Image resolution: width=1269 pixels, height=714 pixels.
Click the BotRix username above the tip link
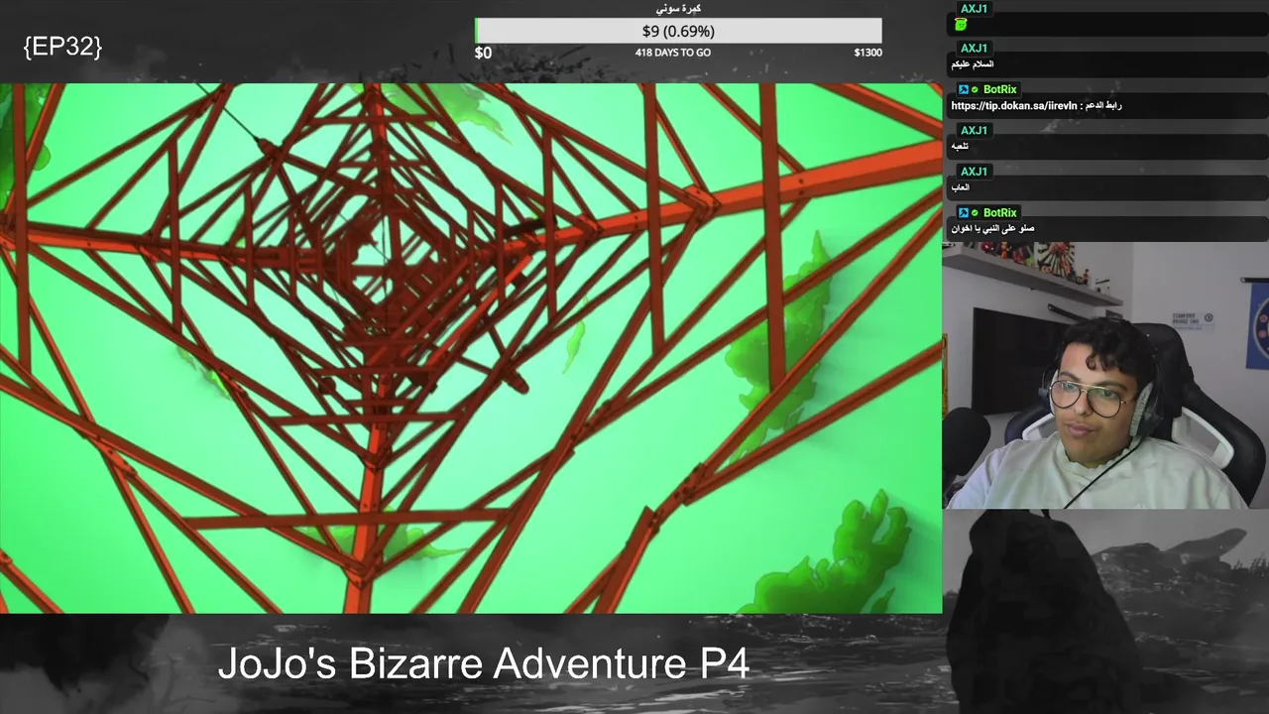(999, 89)
